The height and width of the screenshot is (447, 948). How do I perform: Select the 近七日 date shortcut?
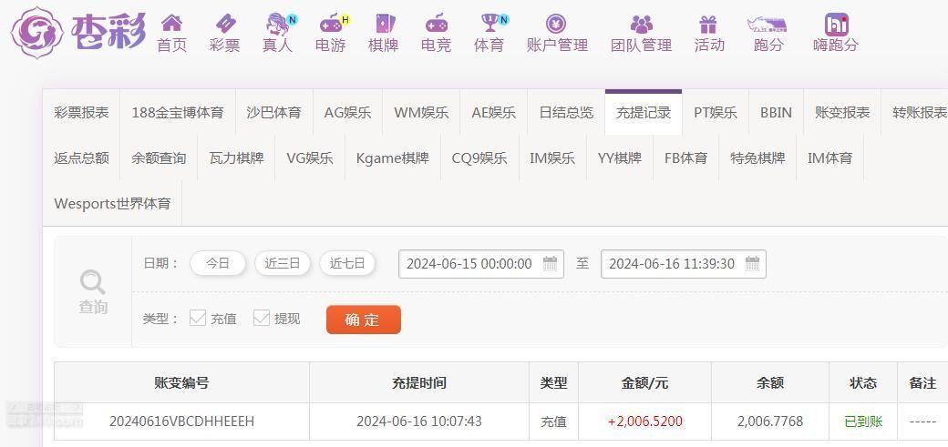[347, 263]
